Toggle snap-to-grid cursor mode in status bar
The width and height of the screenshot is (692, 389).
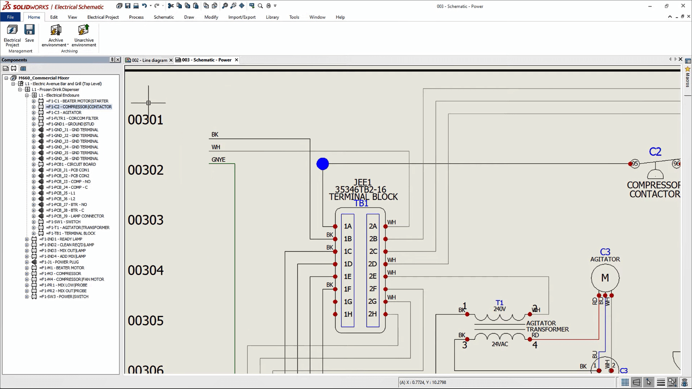[649, 383]
